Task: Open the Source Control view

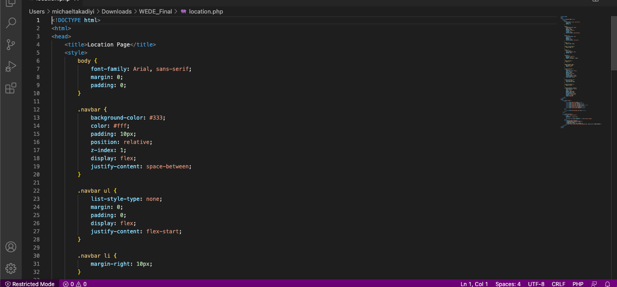Action: click(11, 44)
